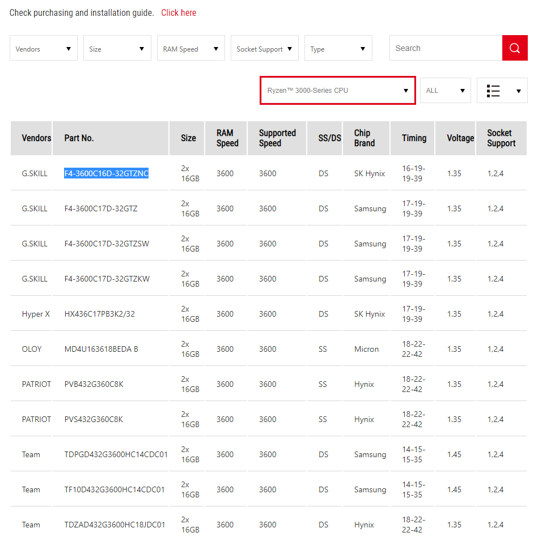
Task: Click the Socket Support column header
Action: coord(501,138)
